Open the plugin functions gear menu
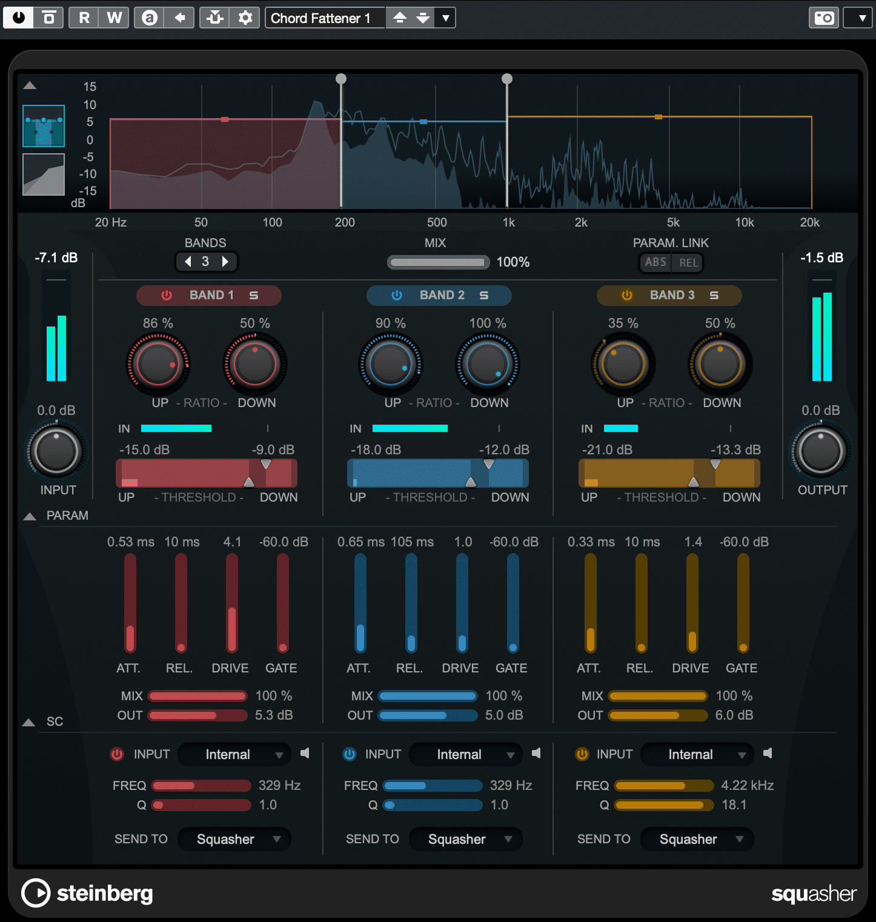Screen dimensions: 876x922 tap(245, 18)
